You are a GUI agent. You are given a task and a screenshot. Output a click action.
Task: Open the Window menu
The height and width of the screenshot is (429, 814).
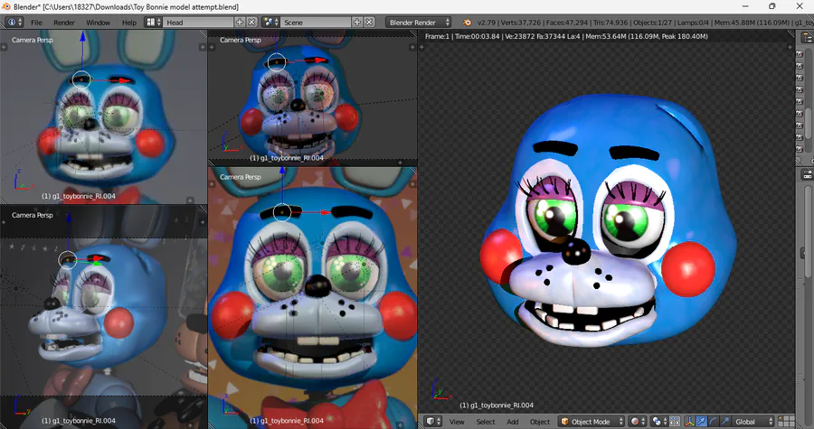[x=98, y=23]
